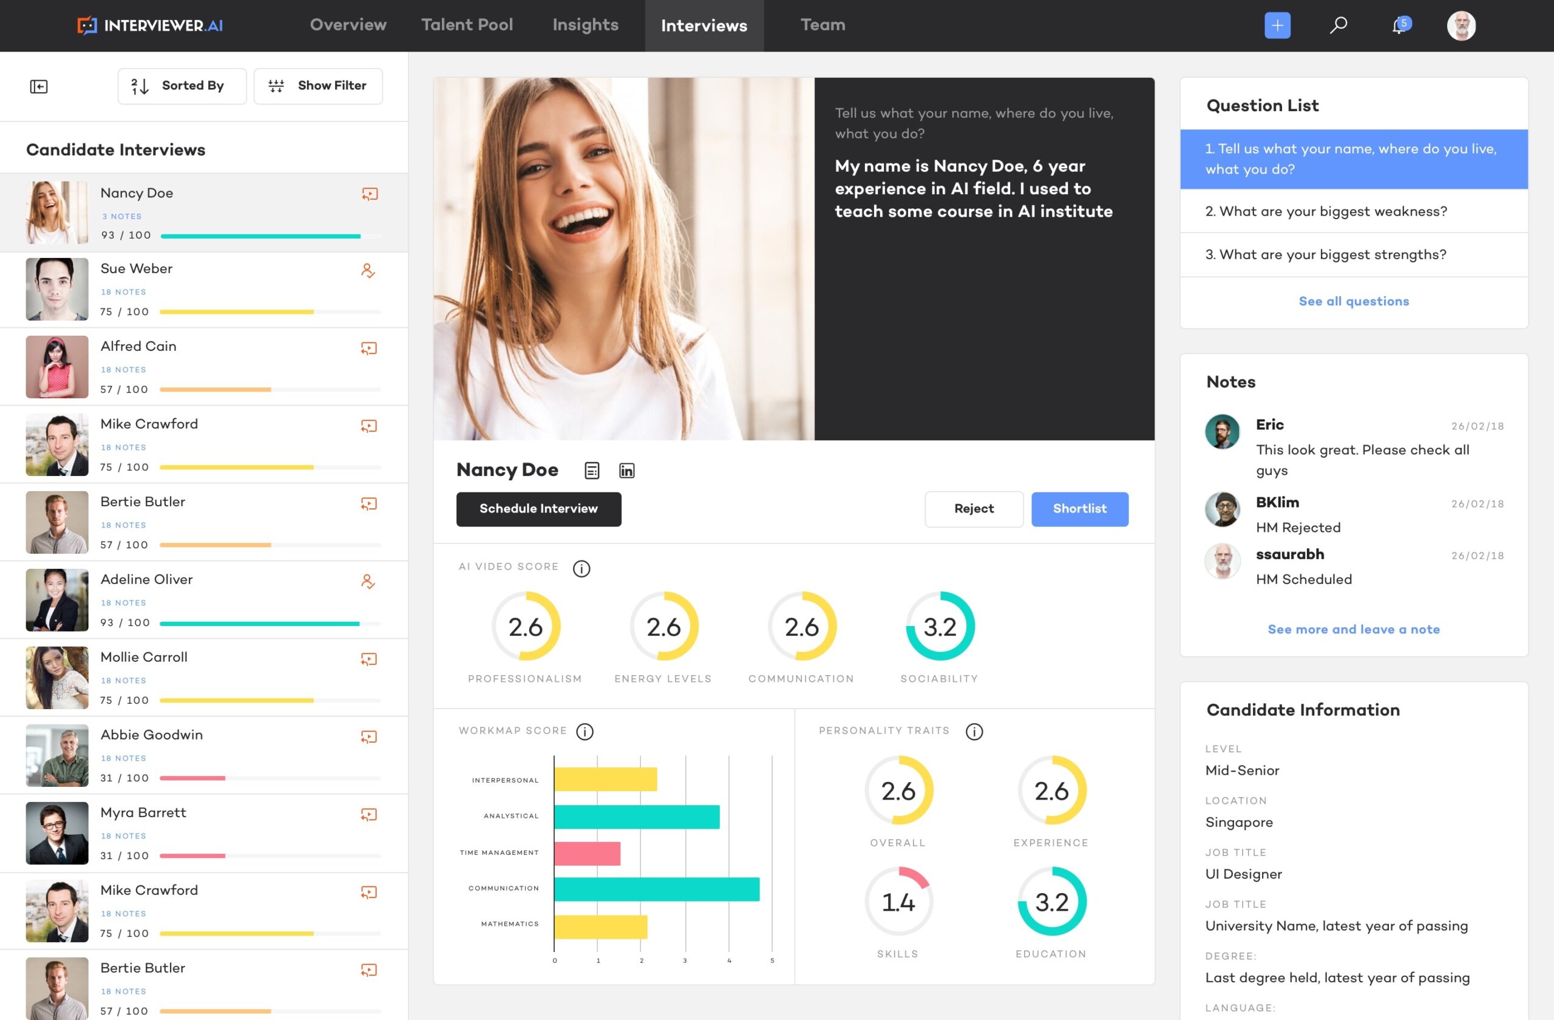Screen dimensions: 1554x1020
Task: Open the Sorted By dropdown
Action: click(182, 86)
